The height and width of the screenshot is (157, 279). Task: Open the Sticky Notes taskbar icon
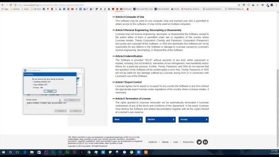coord(110,152)
